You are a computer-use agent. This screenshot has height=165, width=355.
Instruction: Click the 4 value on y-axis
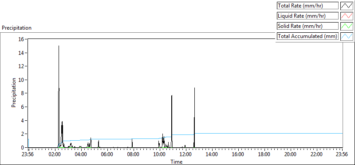pyautogui.click(x=23, y=120)
